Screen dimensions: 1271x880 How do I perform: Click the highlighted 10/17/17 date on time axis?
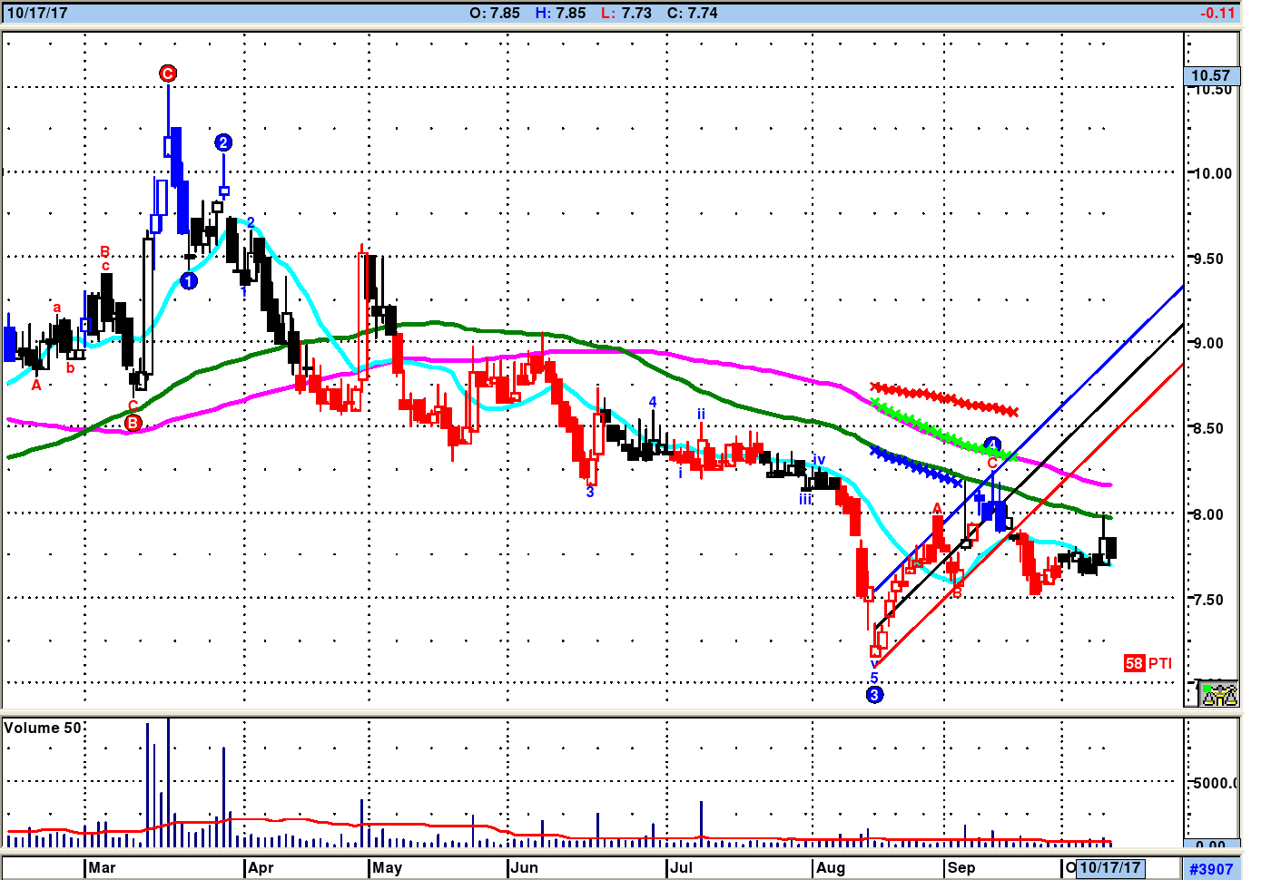[x=1109, y=868]
